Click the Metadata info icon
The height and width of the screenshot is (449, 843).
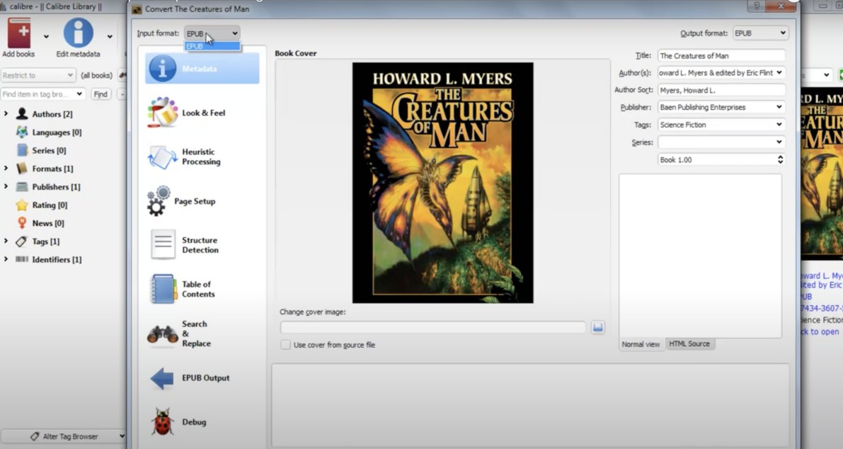point(162,68)
